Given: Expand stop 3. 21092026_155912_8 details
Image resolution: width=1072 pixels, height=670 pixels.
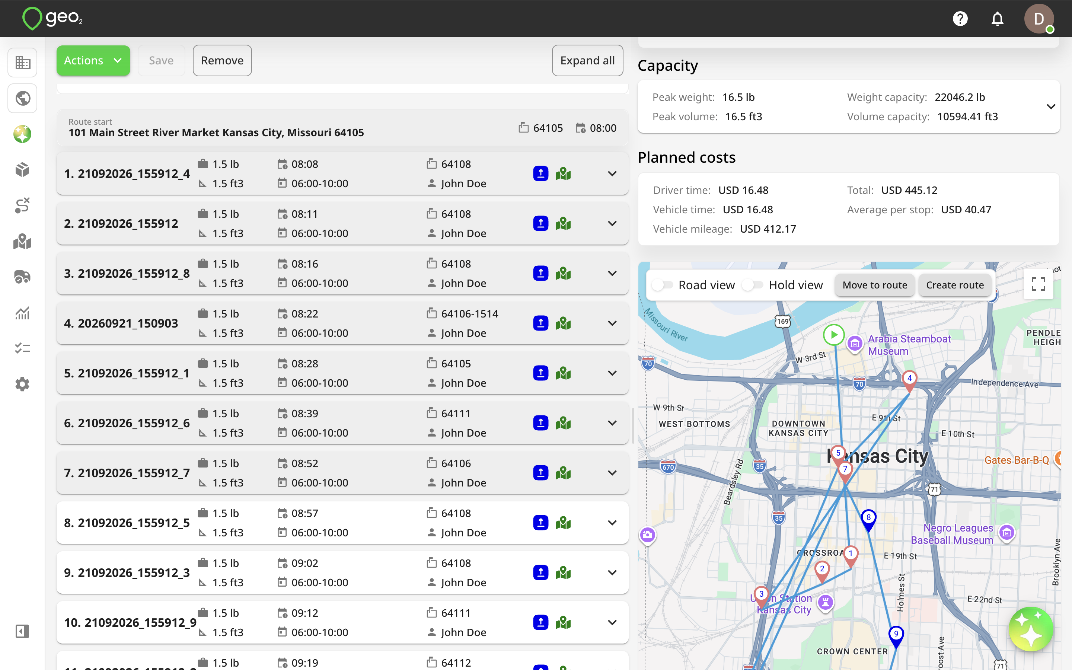Looking at the screenshot, I should pyautogui.click(x=612, y=274).
